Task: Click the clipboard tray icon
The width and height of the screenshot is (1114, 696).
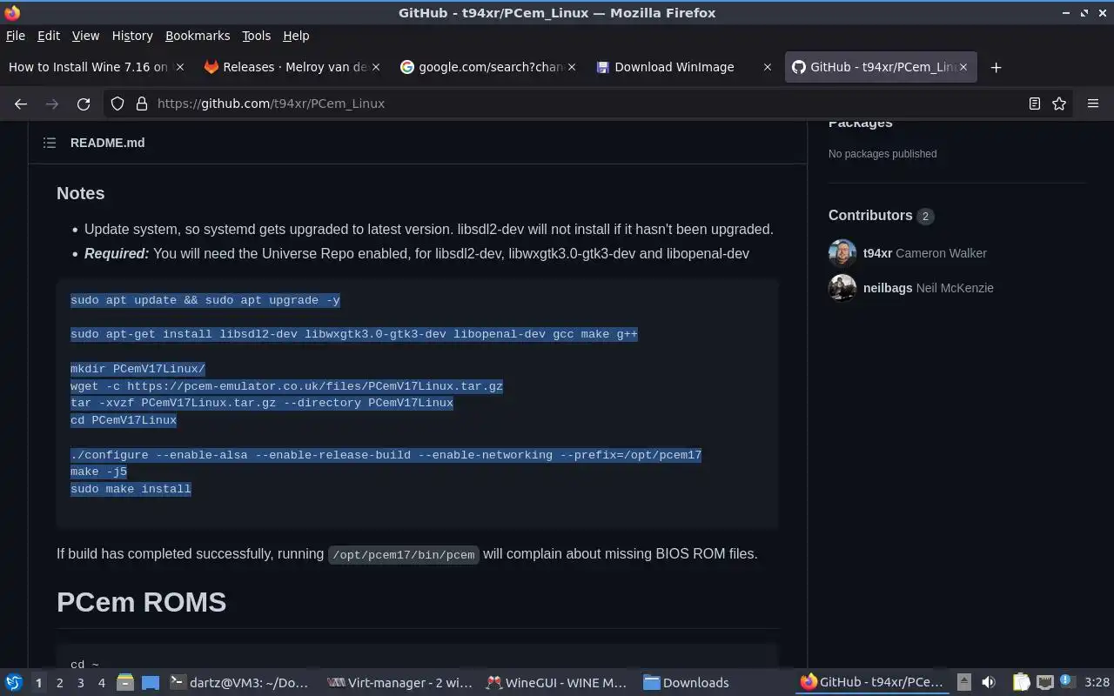Action: [1022, 683]
